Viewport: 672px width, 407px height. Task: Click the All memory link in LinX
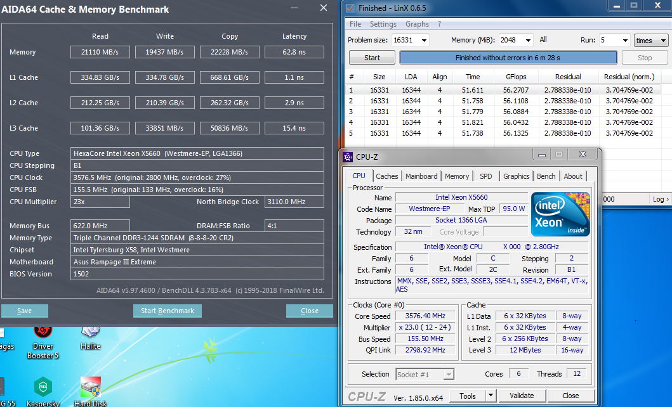pos(543,39)
